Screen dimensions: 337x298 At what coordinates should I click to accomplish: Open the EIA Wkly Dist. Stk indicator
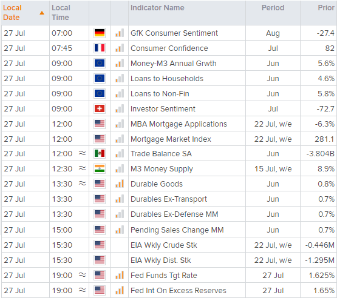[x=160, y=260]
